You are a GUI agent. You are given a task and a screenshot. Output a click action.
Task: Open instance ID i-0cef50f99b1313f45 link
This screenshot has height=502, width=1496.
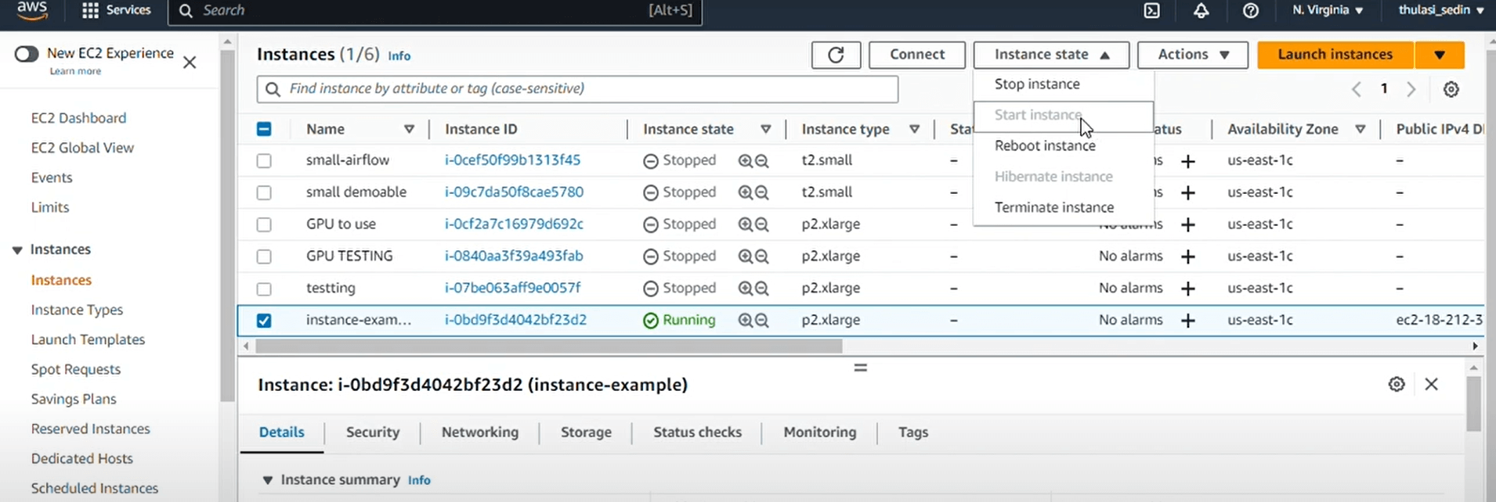512,160
